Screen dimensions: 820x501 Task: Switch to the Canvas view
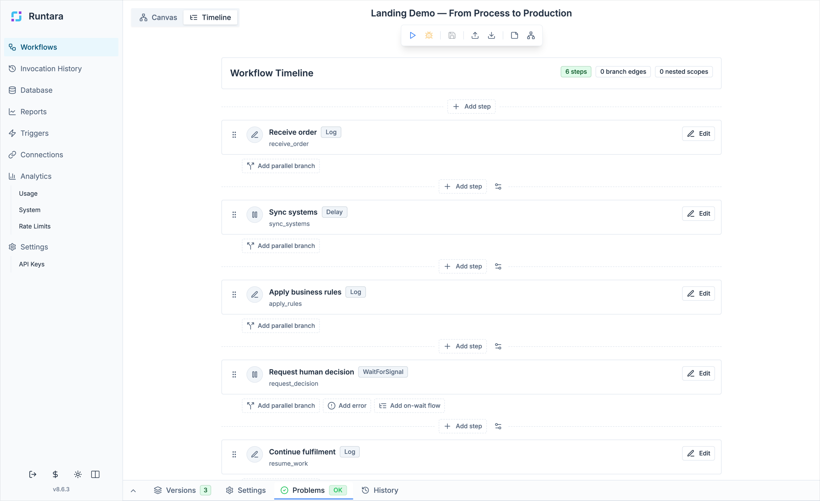pyautogui.click(x=158, y=17)
